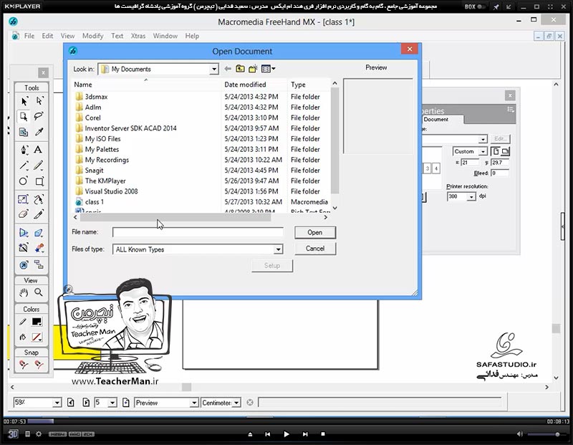Open the Custom page size dropdown

click(x=483, y=151)
